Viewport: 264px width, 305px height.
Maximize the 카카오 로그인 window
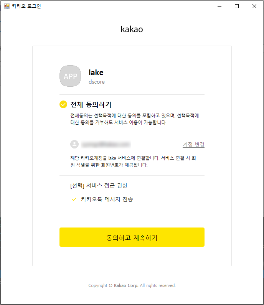pyautogui.click(x=237, y=6)
